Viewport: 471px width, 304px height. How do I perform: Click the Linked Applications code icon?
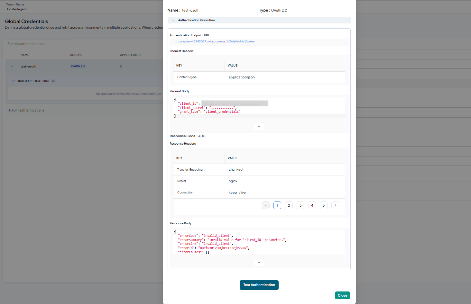coord(13,81)
